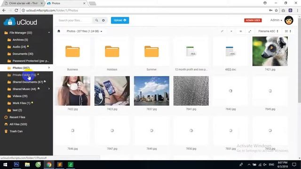Select the Business folder icon
This screenshot has height=169, width=301.
coord(72,51)
